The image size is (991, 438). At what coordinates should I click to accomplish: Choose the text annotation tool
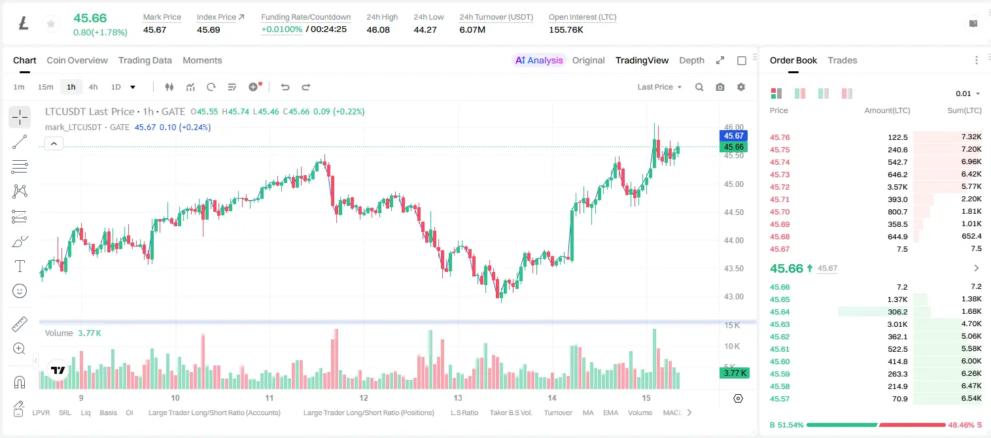20,266
